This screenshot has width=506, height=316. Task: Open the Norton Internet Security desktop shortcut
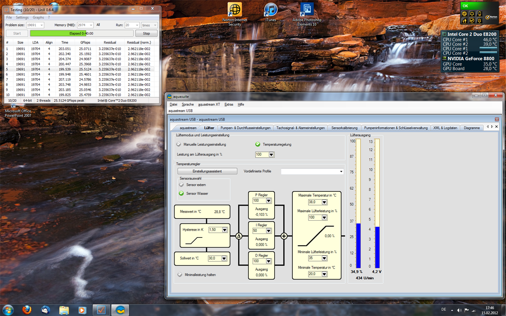(x=234, y=10)
